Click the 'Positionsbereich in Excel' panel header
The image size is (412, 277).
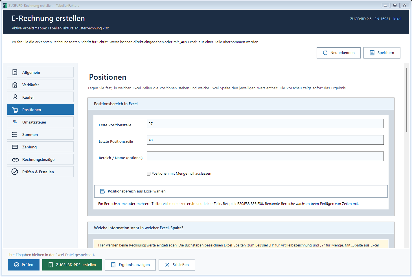[x=241, y=104]
